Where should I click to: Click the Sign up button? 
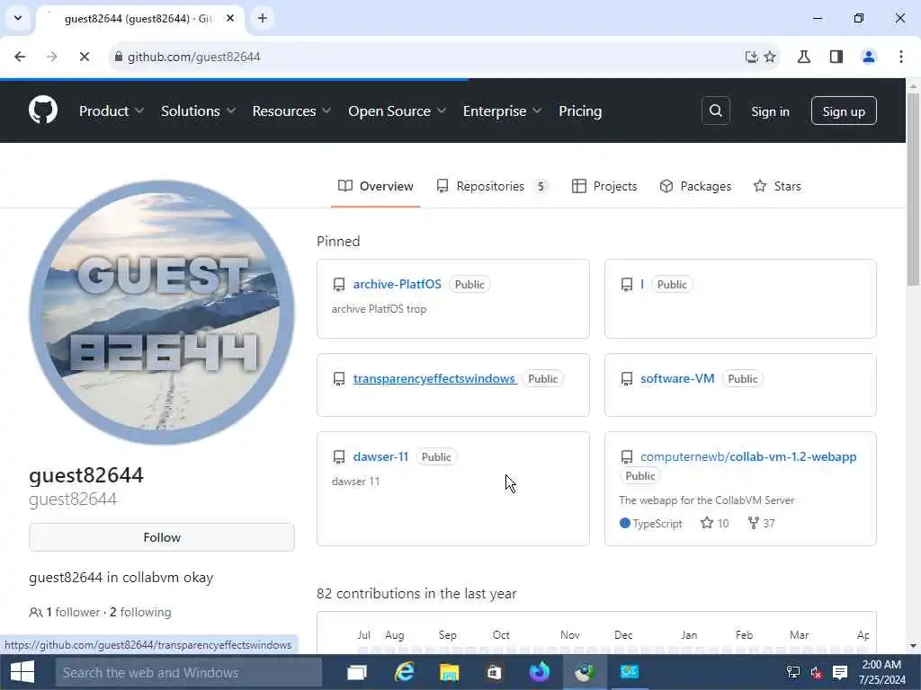point(844,111)
